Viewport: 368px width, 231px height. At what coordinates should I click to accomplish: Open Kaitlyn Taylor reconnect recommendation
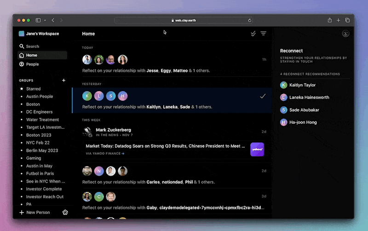[x=298, y=85]
